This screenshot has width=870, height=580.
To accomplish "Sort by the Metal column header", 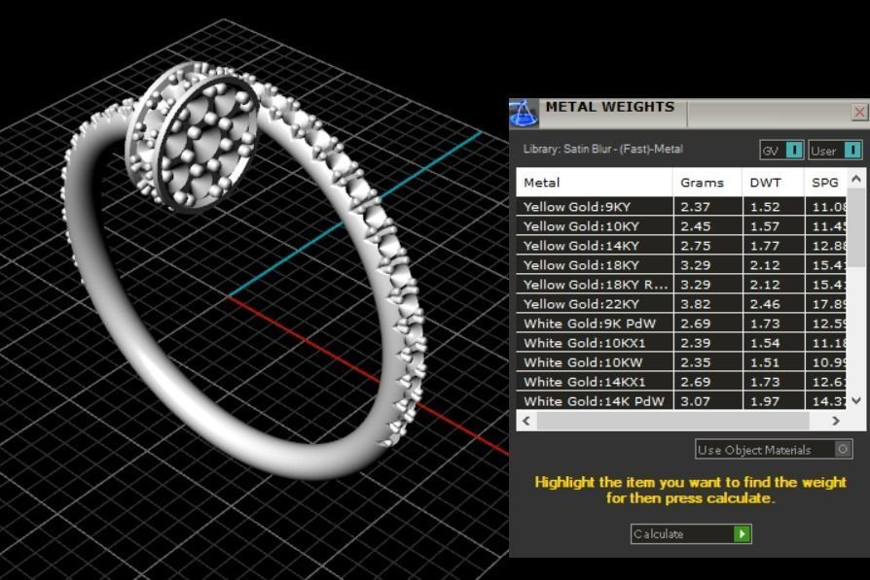I will coord(595,183).
